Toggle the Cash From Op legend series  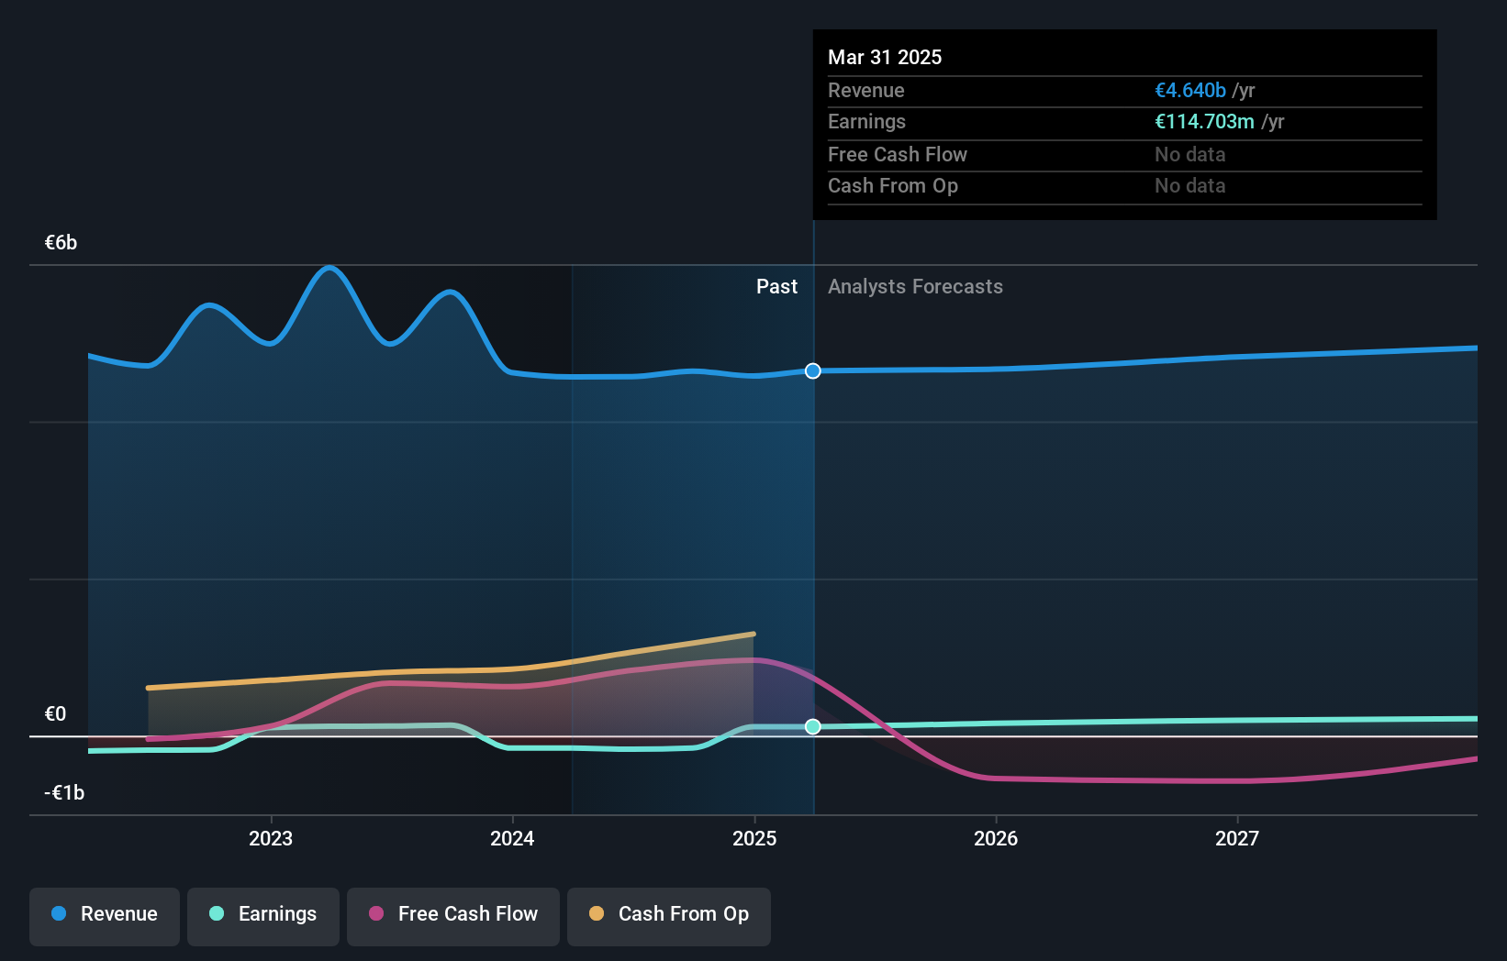pyautogui.click(x=669, y=916)
